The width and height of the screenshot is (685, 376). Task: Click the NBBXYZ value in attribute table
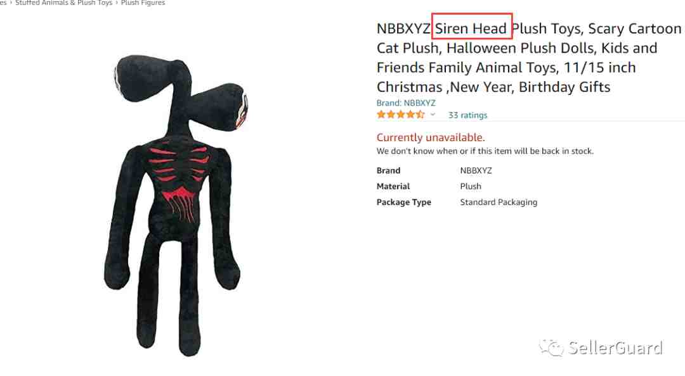(476, 170)
